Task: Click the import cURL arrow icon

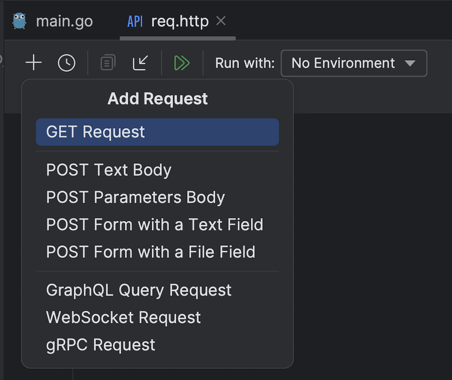Action: point(141,63)
